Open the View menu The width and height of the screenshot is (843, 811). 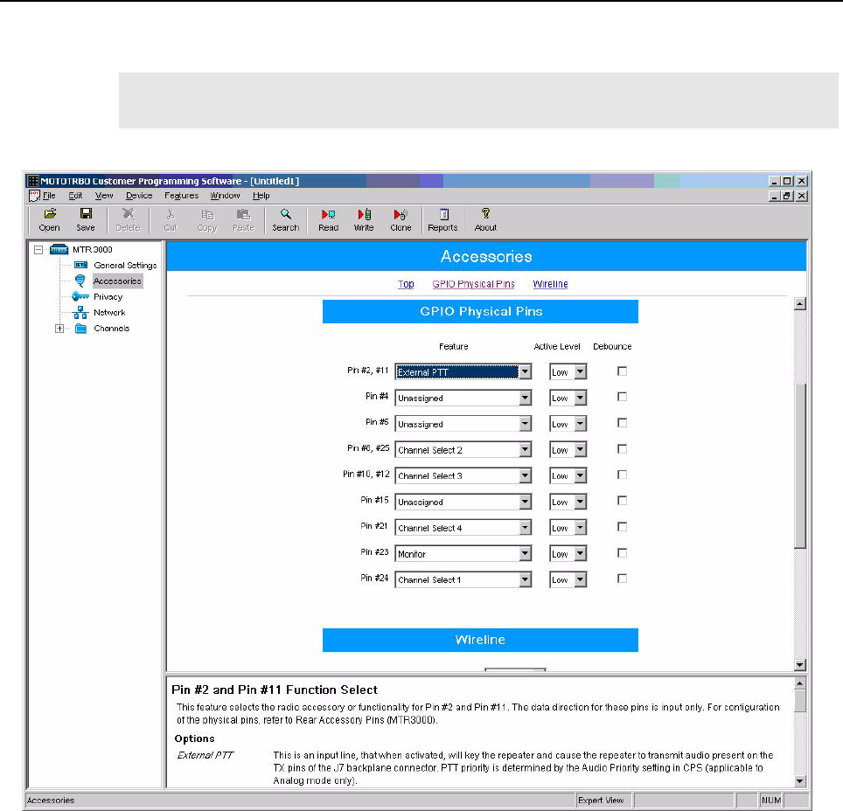(104, 196)
